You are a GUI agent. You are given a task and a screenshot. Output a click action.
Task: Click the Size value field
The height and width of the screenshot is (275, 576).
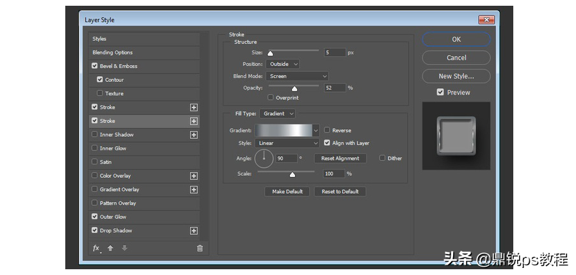point(335,52)
